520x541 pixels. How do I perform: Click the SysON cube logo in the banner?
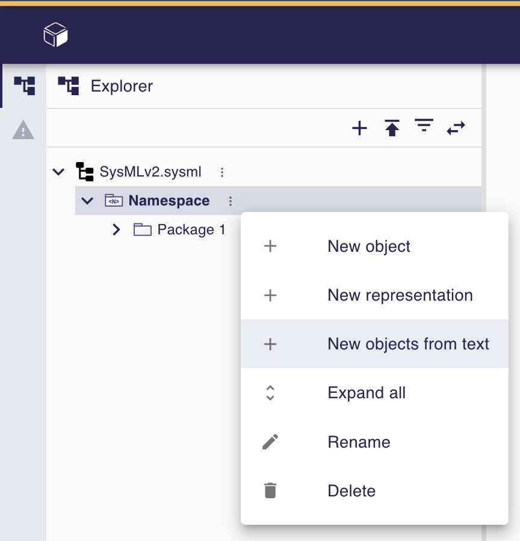[x=56, y=33]
